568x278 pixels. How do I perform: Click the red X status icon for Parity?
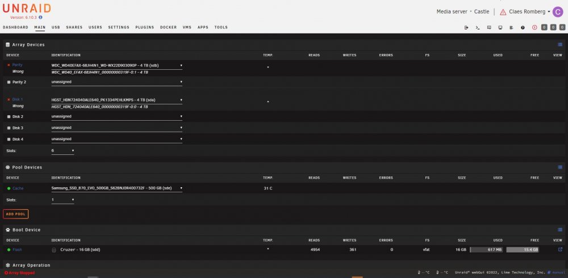click(9, 65)
